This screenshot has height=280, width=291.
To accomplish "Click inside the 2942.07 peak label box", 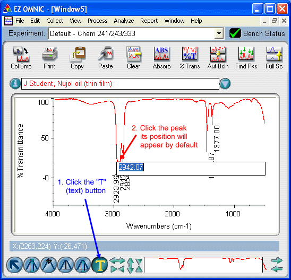I will (x=191, y=169).
